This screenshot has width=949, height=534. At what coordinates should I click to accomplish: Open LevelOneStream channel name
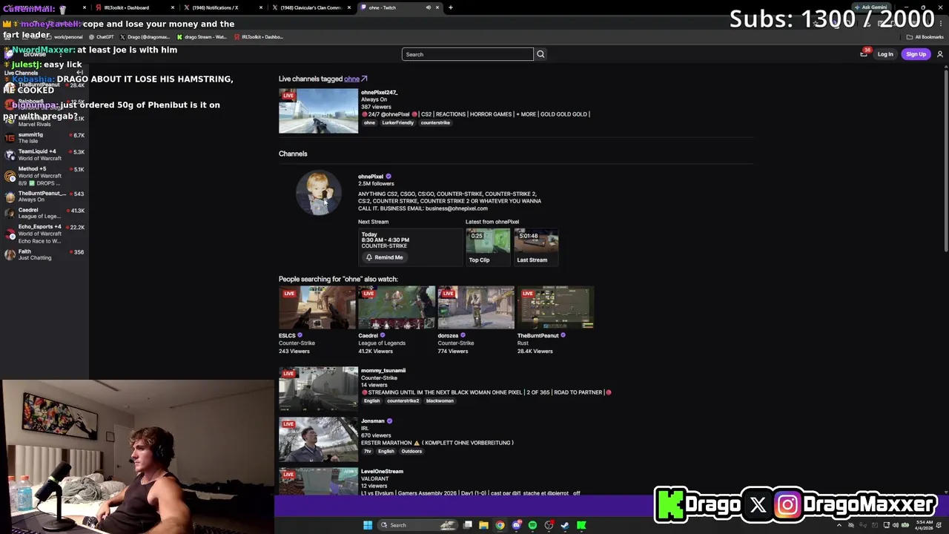click(x=382, y=472)
